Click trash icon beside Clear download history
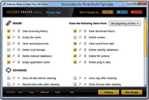The width and height of the screenshot is (149, 100). tap(85, 31)
